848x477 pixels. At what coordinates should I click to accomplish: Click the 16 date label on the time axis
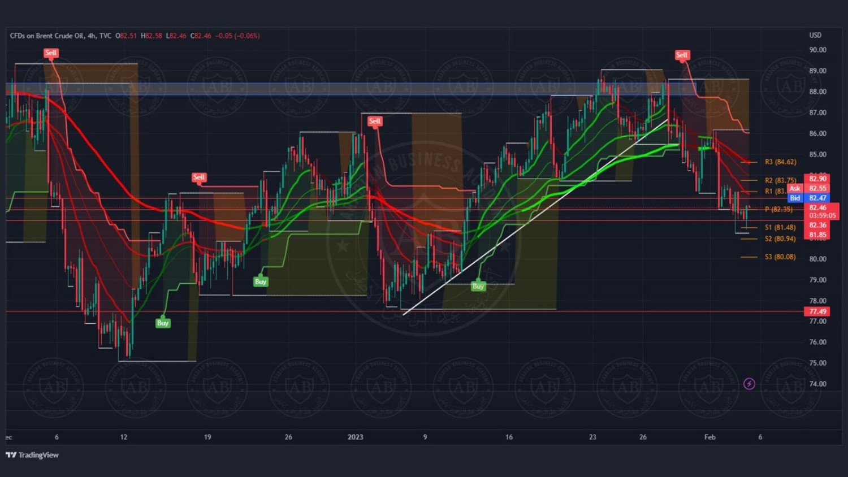[x=509, y=437]
